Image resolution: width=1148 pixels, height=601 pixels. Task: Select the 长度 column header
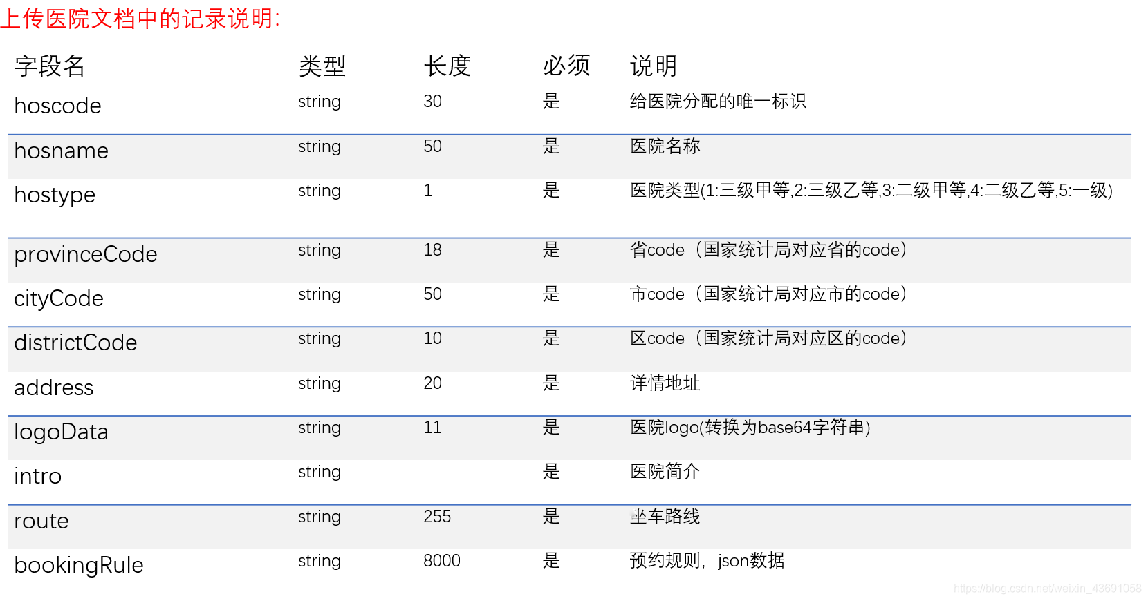pyautogui.click(x=447, y=66)
